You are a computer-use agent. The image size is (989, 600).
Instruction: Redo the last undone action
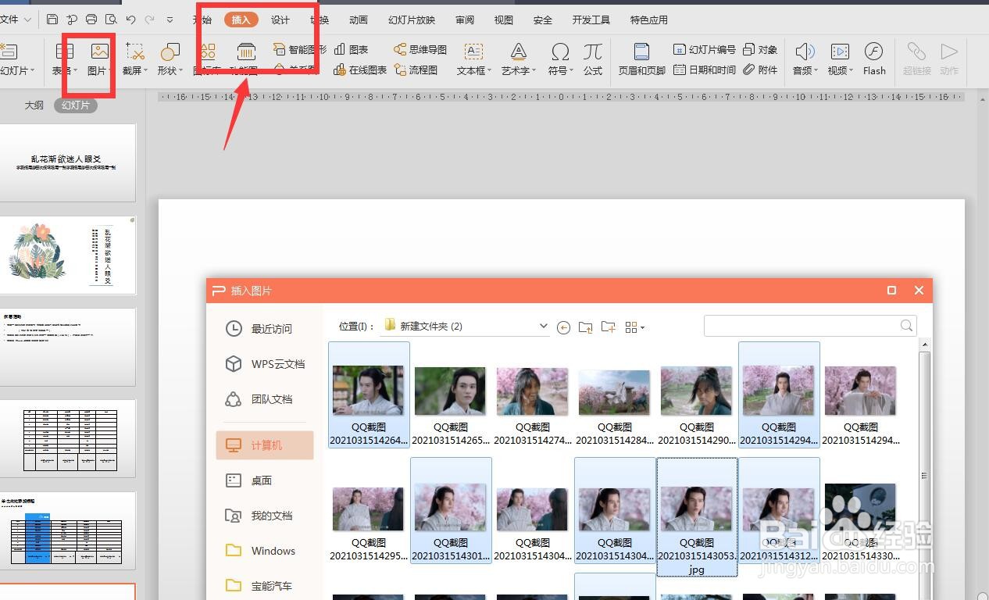[x=150, y=20]
